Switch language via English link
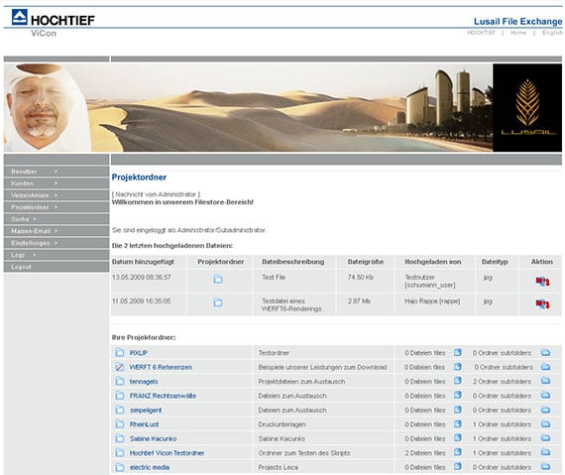The image size is (565, 475). click(x=552, y=33)
